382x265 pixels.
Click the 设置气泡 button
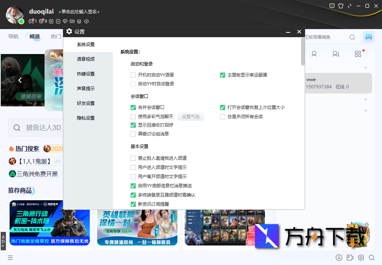click(190, 116)
